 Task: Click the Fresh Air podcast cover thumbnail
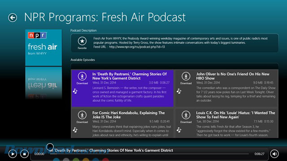point(43,47)
